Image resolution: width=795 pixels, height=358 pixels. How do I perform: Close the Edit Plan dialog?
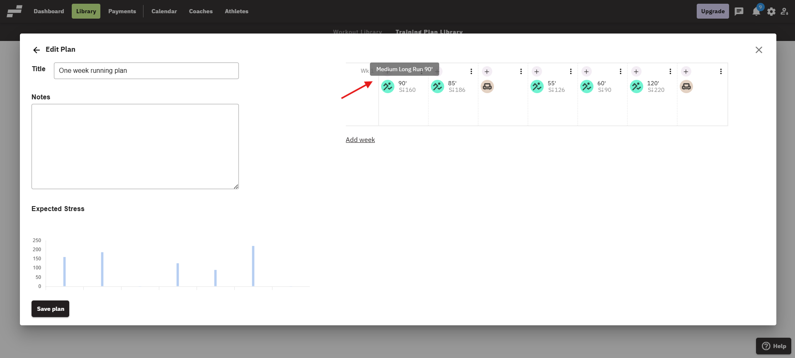point(759,50)
